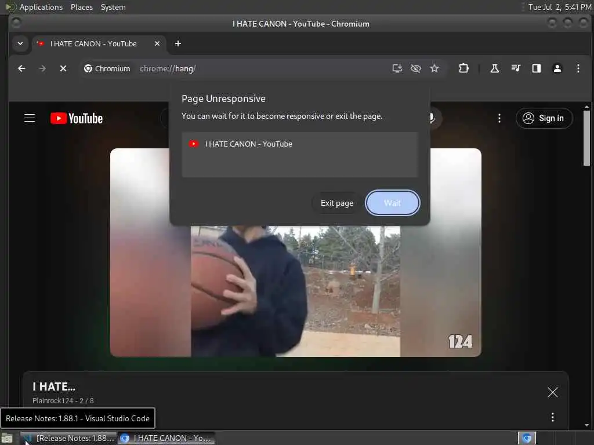
Task: Close the I HATE CANON tab
Action: [157, 43]
